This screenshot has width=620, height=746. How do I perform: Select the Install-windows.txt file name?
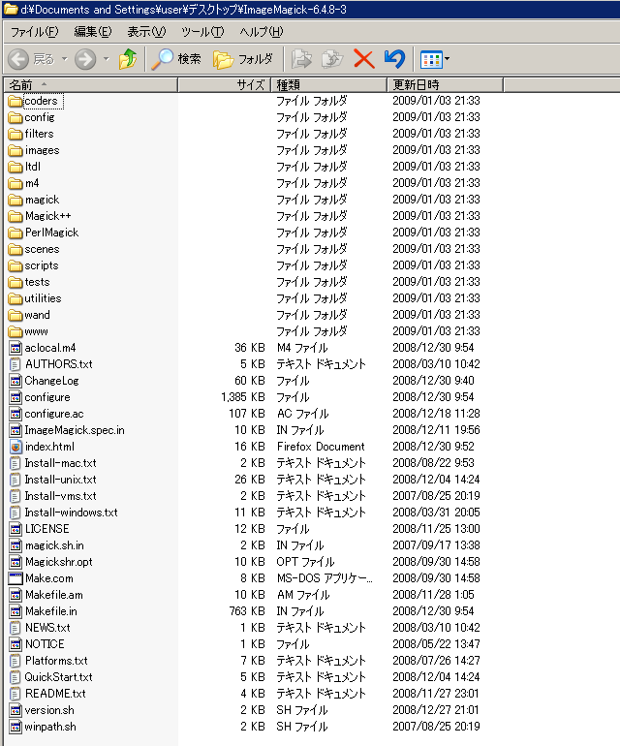click(x=71, y=513)
